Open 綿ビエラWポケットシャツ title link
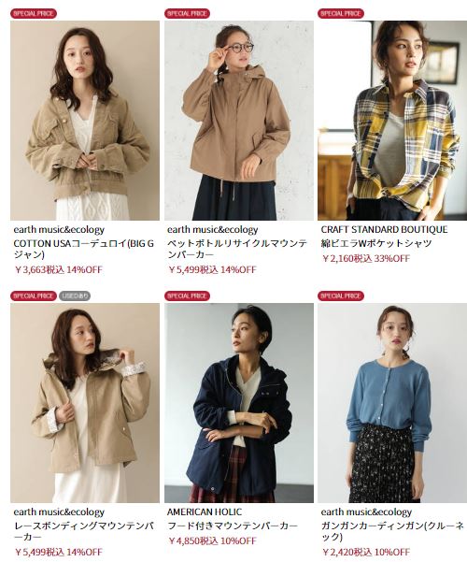Viewport: 467px width, 562px height. 376,244
